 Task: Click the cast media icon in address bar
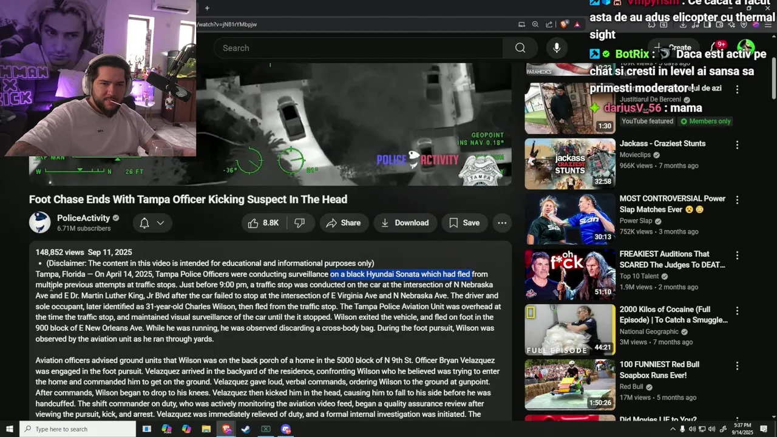coord(521,24)
